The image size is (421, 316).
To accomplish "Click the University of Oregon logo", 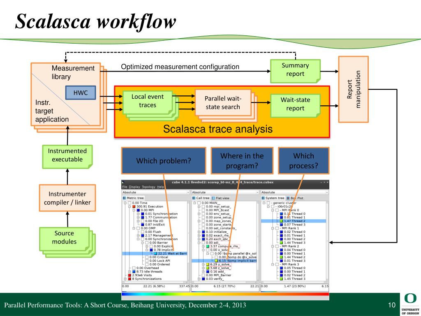I will [410, 304].
